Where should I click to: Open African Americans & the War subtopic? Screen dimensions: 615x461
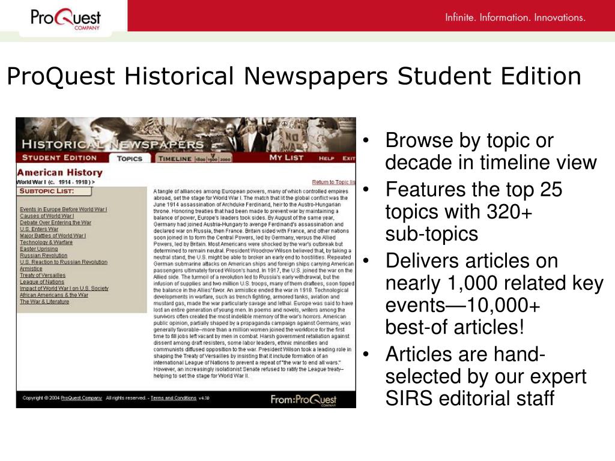point(54,295)
